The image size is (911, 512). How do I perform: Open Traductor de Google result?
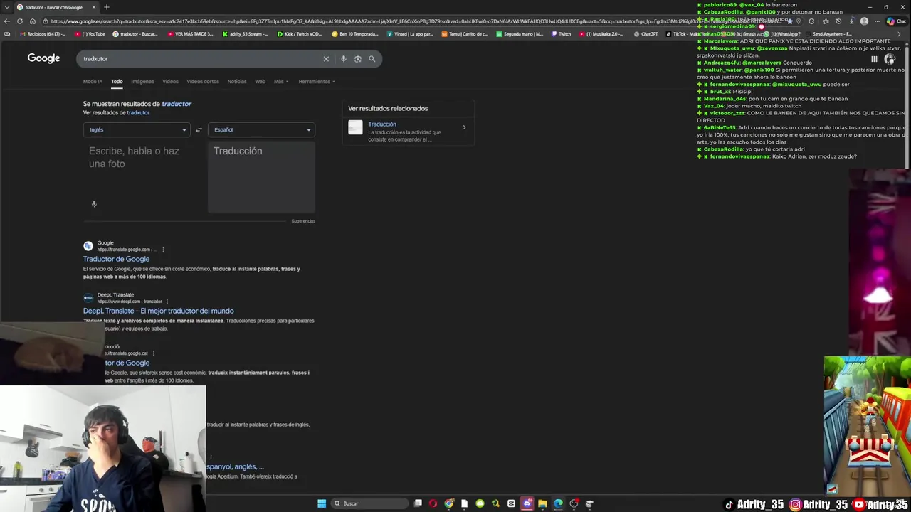116,259
